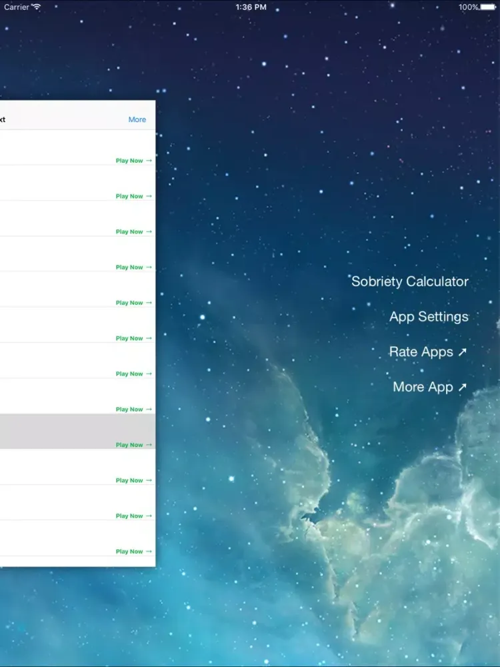Image resolution: width=500 pixels, height=667 pixels.
Task: Tap the last Play Now link at bottom
Action: [129, 552]
